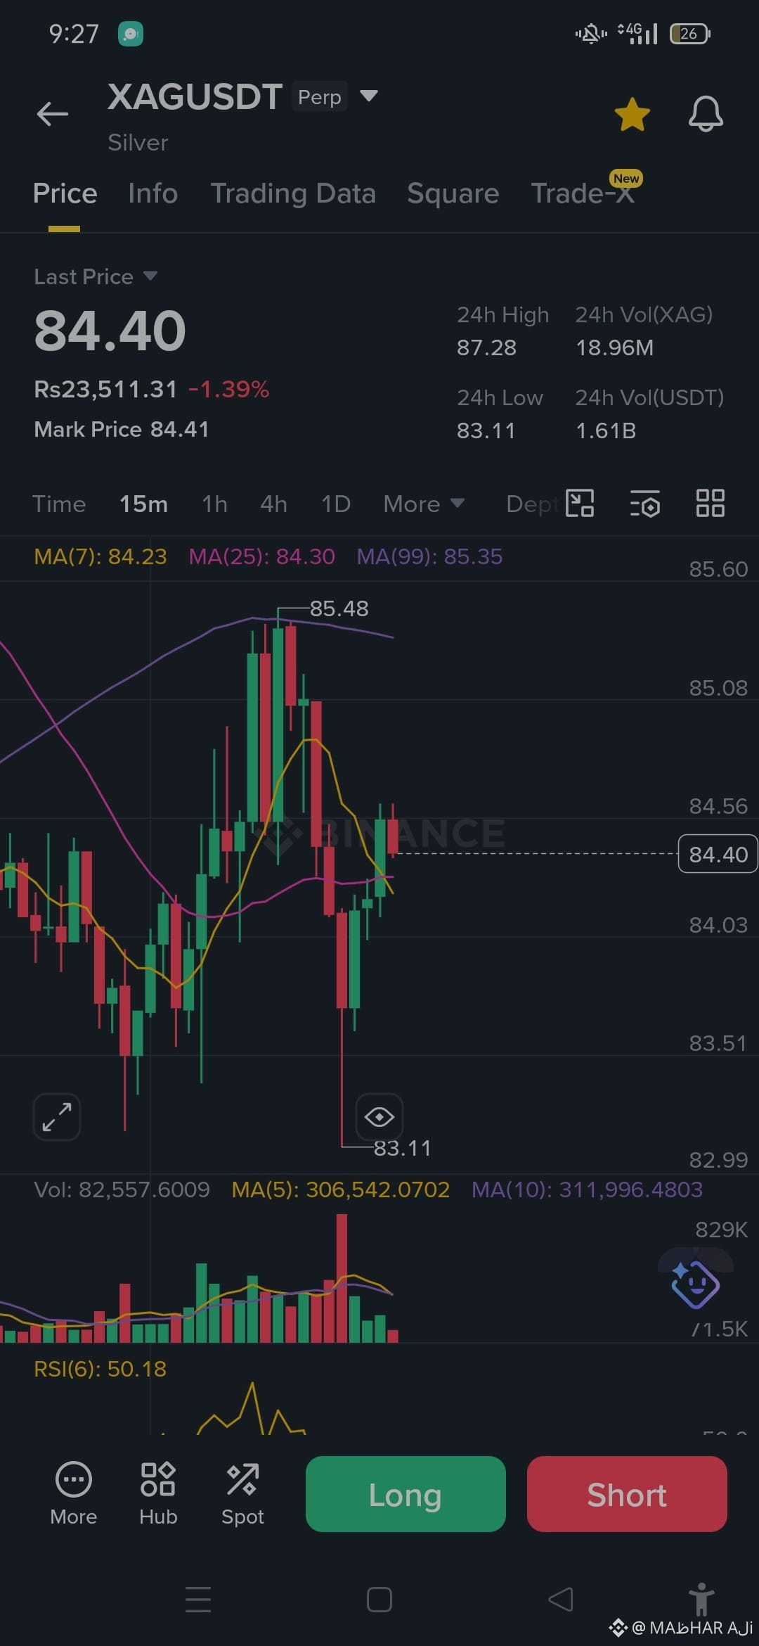Viewport: 759px width, 1646px height.
Task: Select the 15m chart interval
Action: coord(143,504)
